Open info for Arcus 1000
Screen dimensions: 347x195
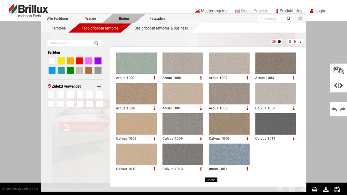(x=201, y=78)
